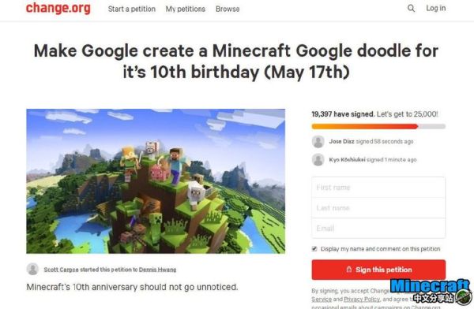The width and height of the screenshot is (474, 309).
Task: Go to My petitions
Action: 186,9
